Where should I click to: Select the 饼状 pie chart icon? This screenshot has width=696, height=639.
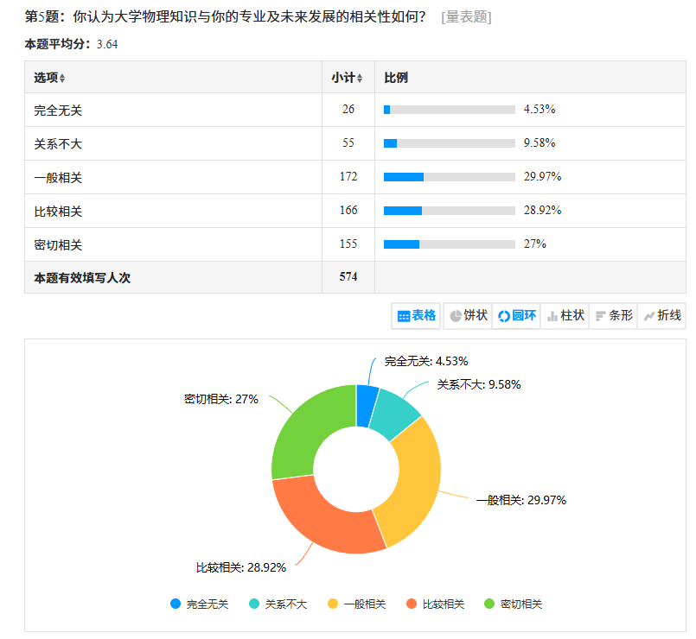pyautogui.click(x=468, y=316)
